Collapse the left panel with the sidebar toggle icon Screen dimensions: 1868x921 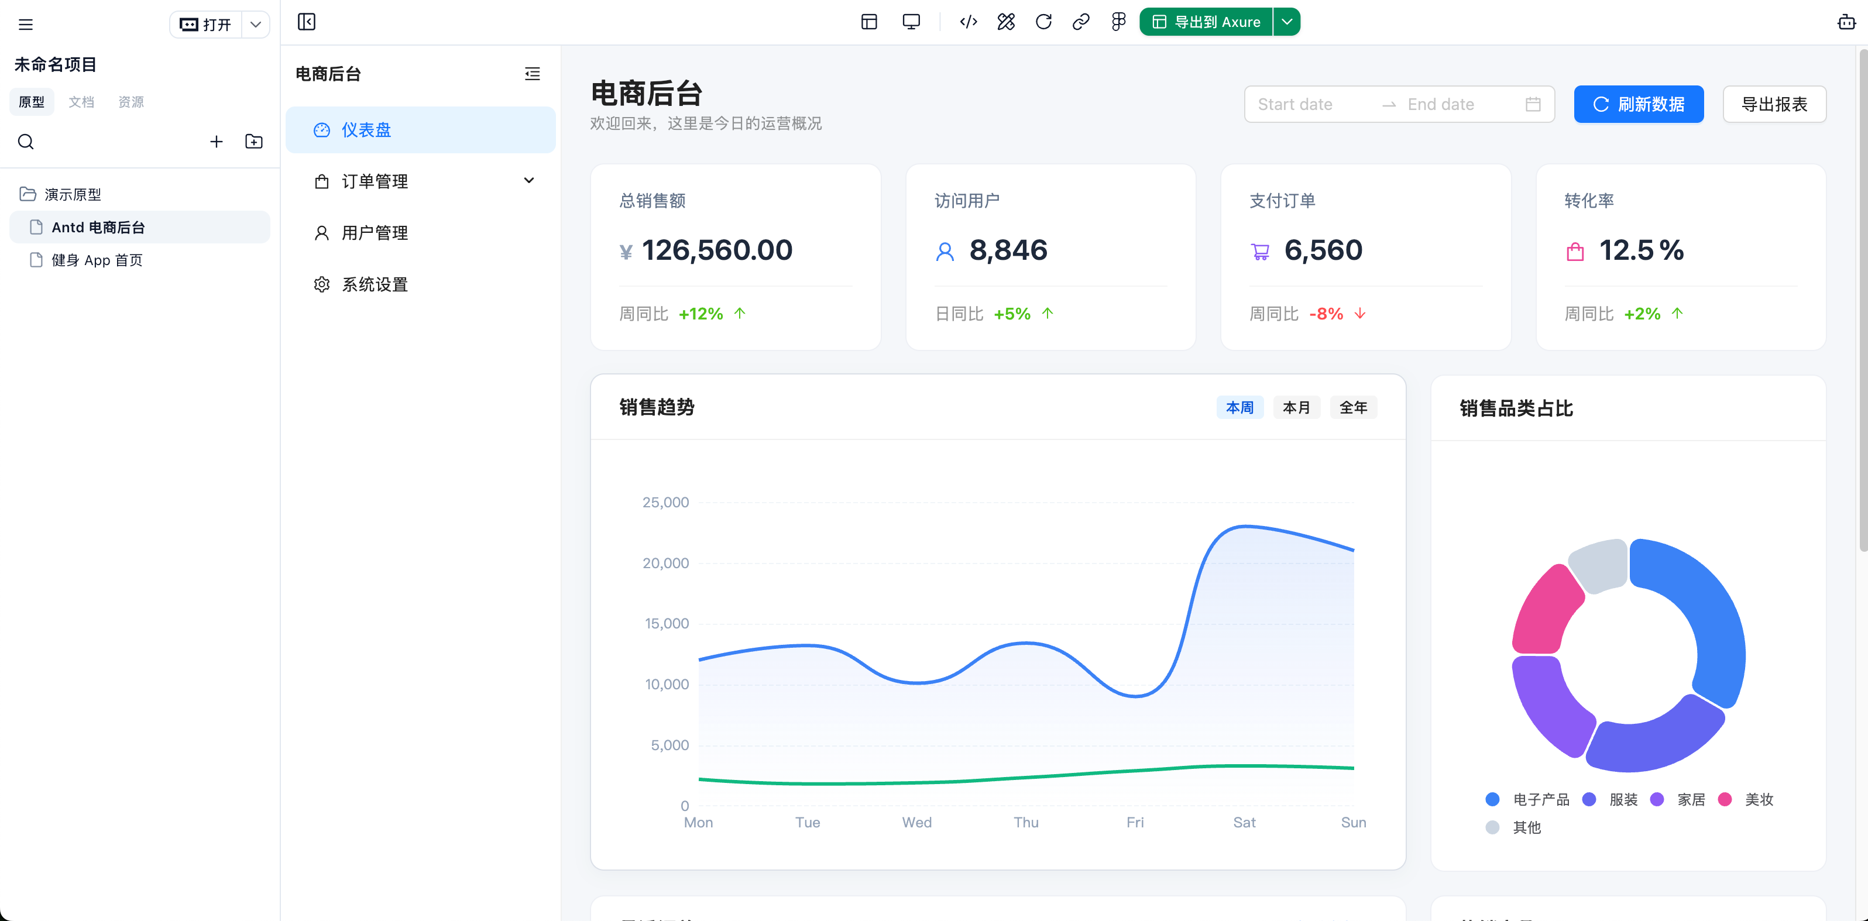tap(307, 22)
